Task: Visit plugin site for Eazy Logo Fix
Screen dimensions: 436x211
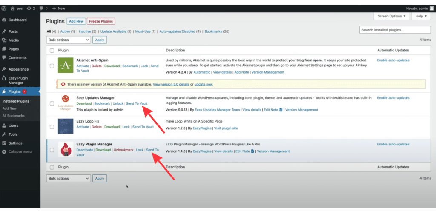Action: pyautogui.click(x=226, y=128)
